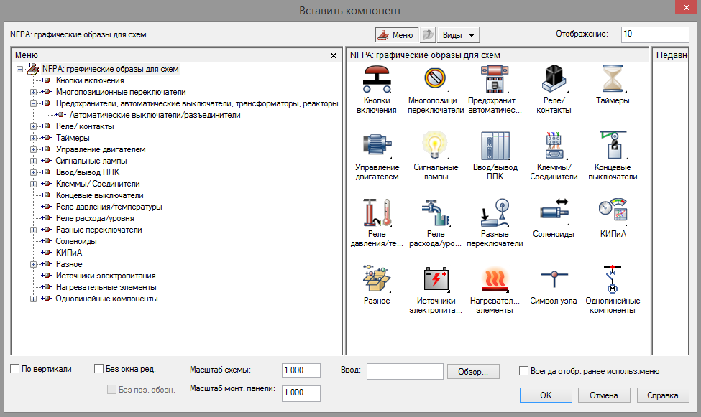The width and height of the screenshot is (701, 417).
Task: Collapse the NFPA root tree node
Action: [19, 69]
